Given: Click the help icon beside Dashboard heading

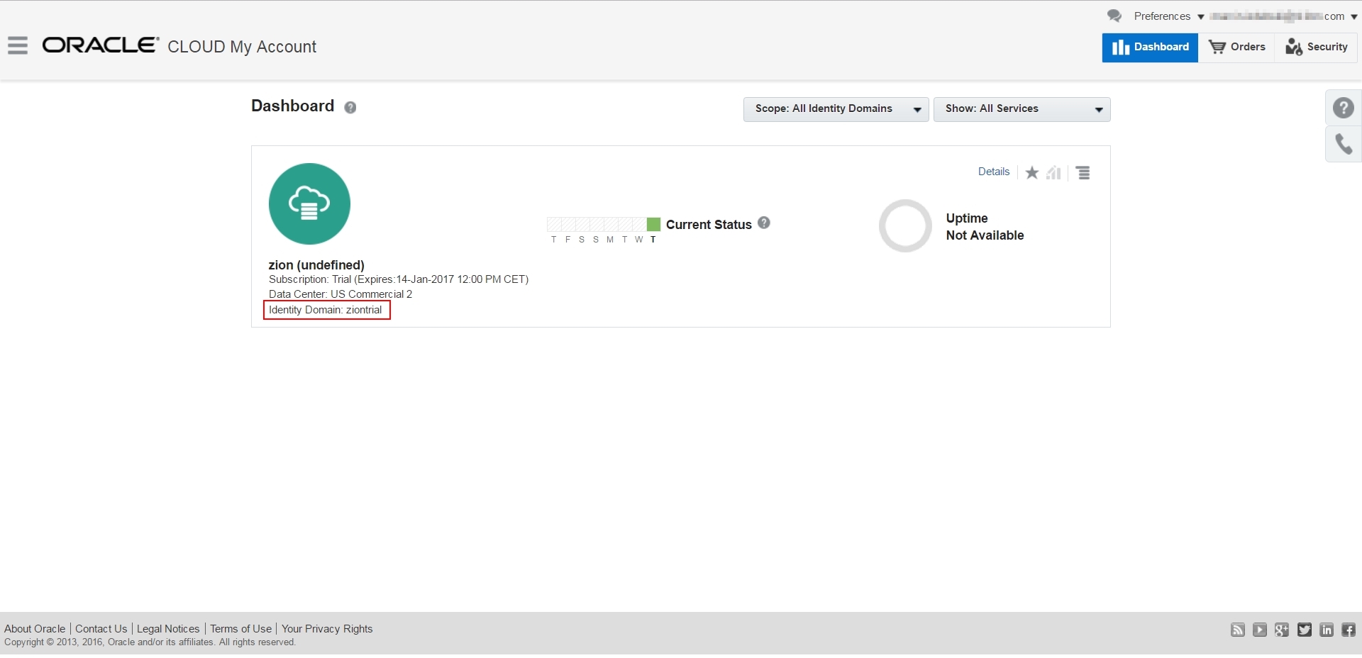Looking at the screenshot, I should coord(350,107).
